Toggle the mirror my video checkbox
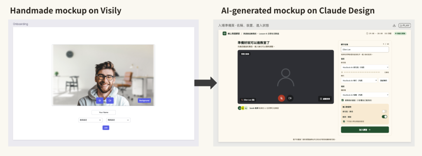This screenshot has width=422, height=156. [x=342, y=100]
